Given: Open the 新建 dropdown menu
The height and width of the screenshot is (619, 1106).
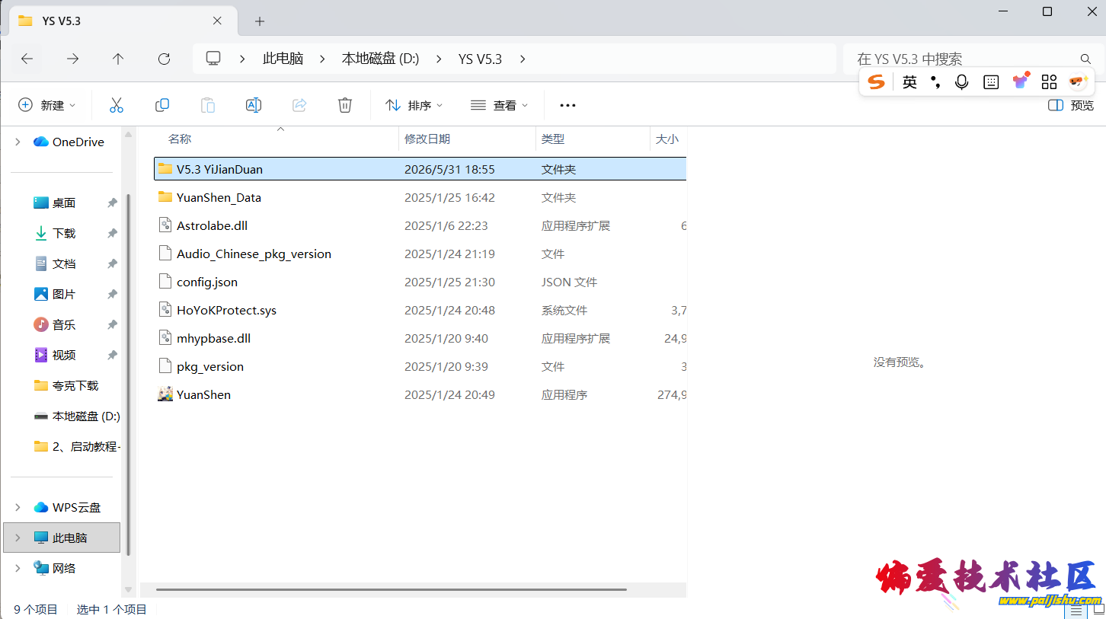Looking at the screenshot, I should (47, 105).
